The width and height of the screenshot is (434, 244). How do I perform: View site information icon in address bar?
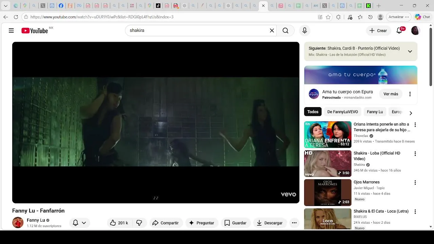pos(26,17)
